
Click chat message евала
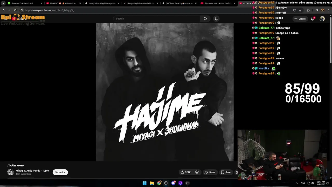click(280, 58)
